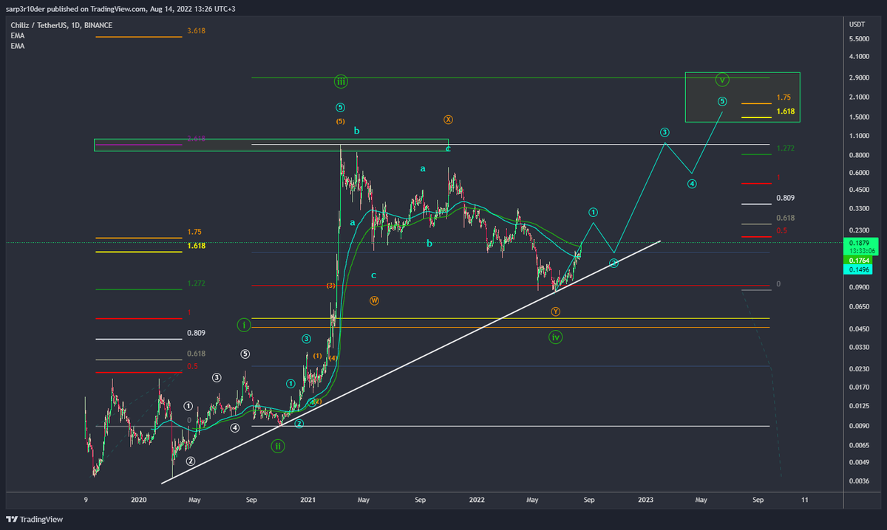
Task: Click 2022 on the time axis
Action: click(x=476, y=500)
